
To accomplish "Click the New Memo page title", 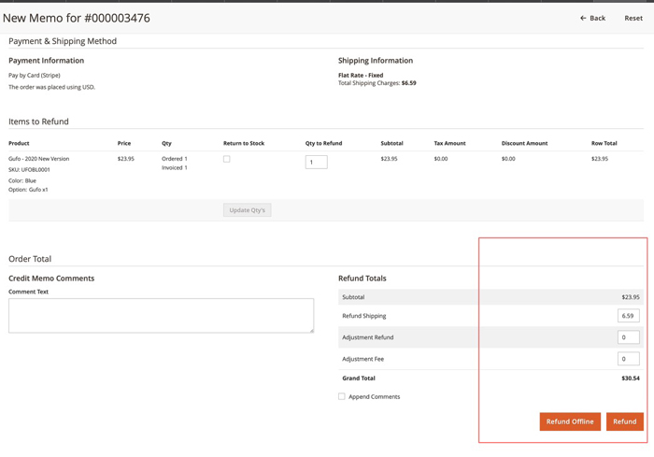I will tap(77, 18).
